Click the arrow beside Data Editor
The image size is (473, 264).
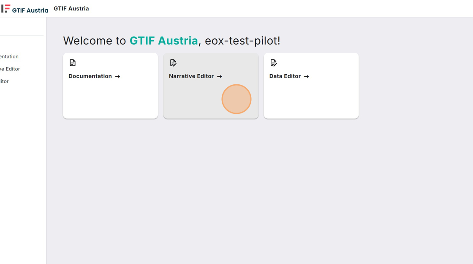coord(307,76)
